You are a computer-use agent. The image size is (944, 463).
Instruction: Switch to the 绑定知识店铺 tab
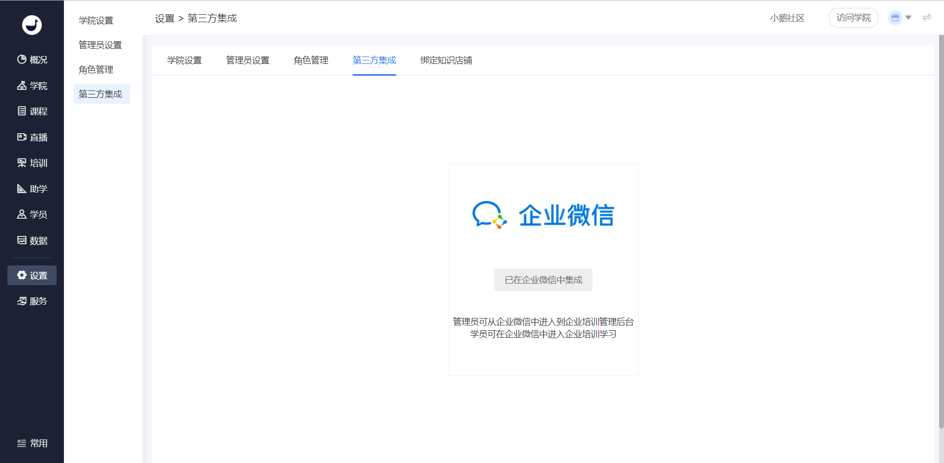point(446,60)
